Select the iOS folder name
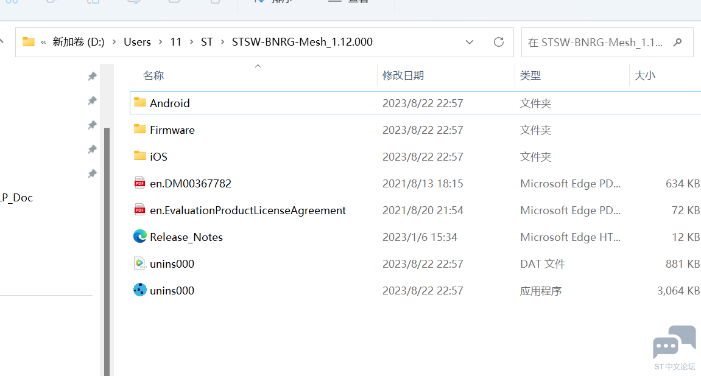This screenshot has height=376, width=701. coord(159,157)
